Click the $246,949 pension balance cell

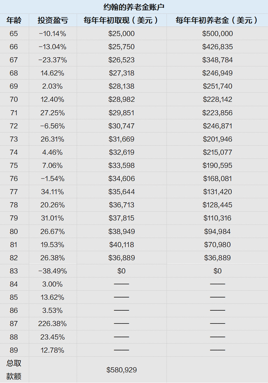(x=217, y=73)
